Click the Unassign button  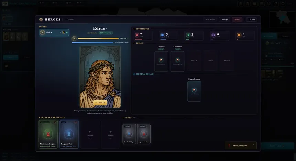click(224, 20)
